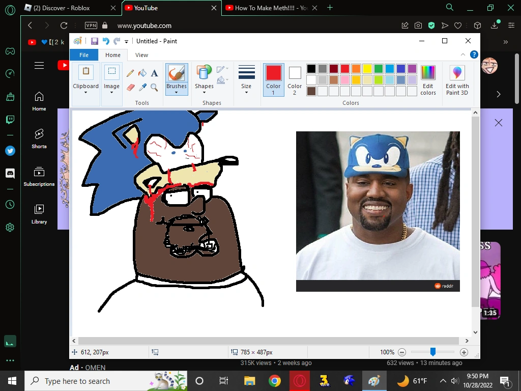
Task: Select the Fill with color tool
Action: 143,73
